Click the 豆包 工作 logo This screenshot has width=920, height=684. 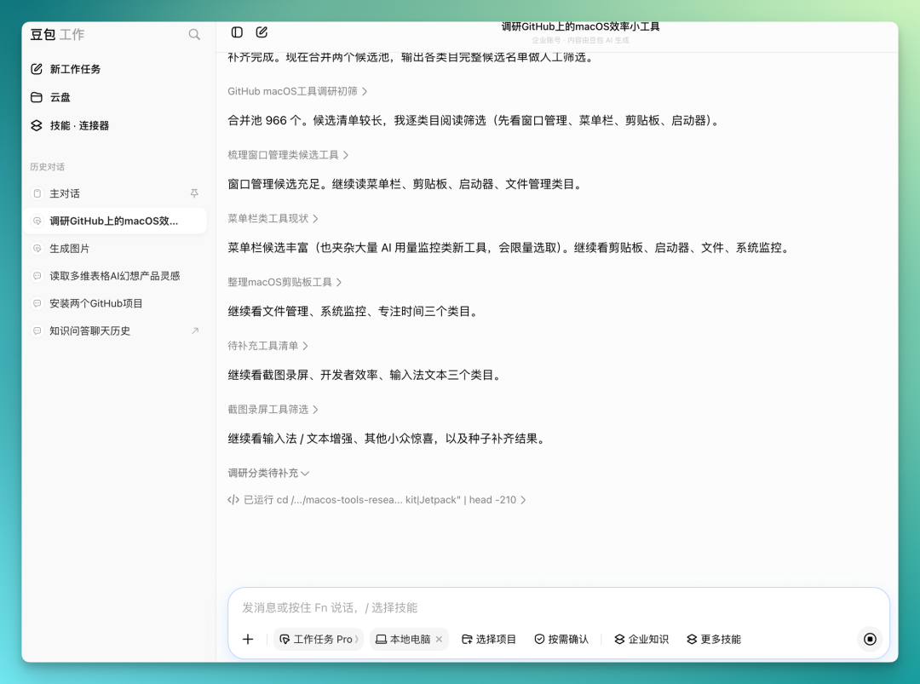[57, 35]
